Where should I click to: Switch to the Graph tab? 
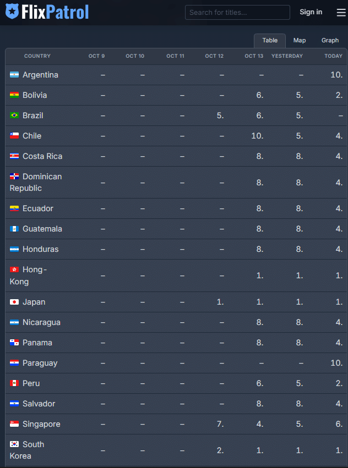click(330, 41)
